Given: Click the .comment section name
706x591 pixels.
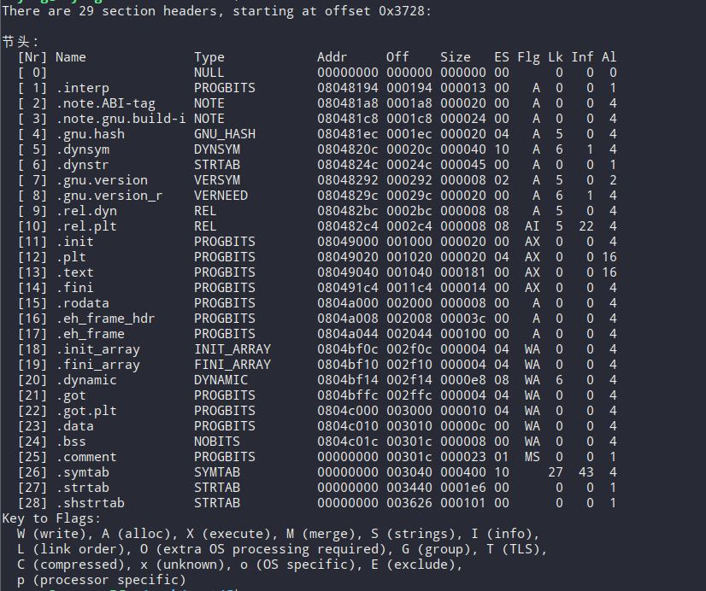Looking at the screenshot, I should pyautogui.click(x=85, y=457).
